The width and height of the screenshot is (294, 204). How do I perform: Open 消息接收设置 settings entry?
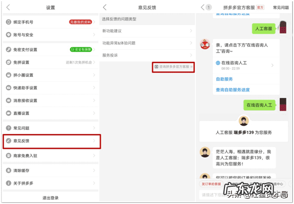click(51, 100)
